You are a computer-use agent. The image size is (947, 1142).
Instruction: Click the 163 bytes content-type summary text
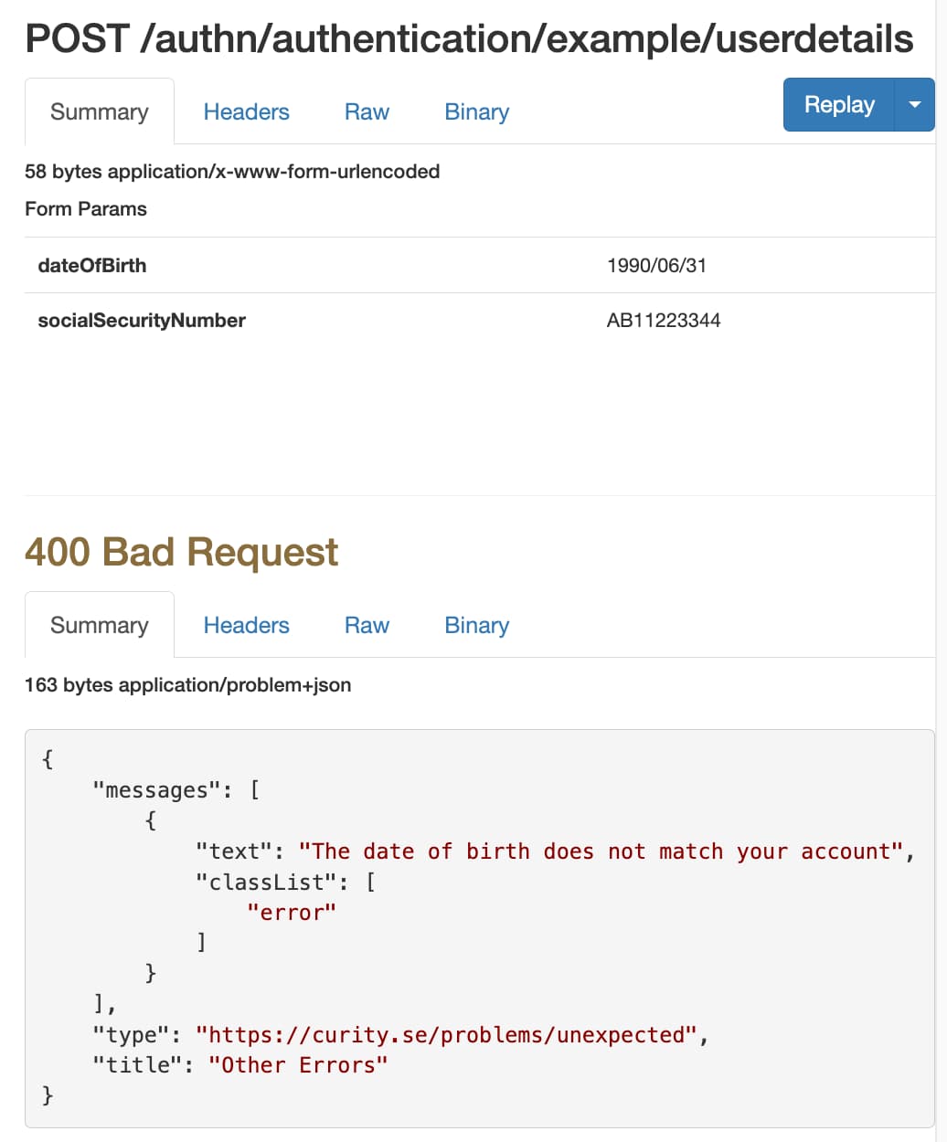[187, 684]
